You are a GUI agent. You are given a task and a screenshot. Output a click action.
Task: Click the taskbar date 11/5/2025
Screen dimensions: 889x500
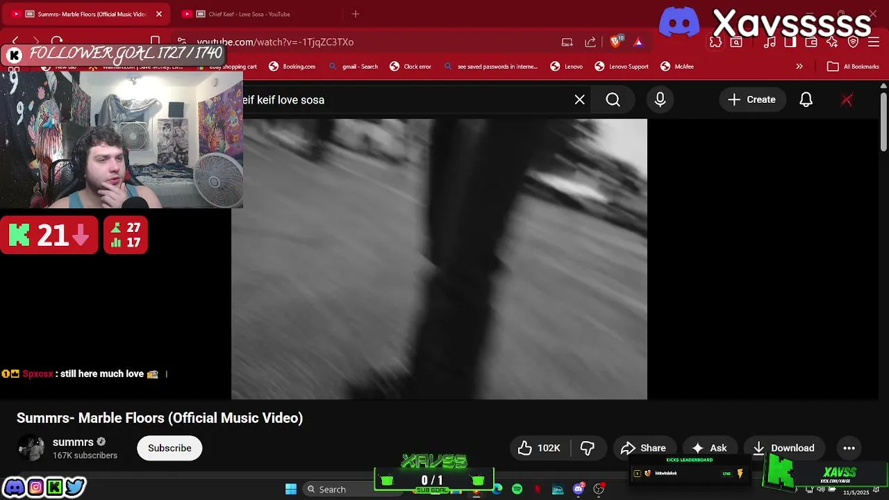tap(856, 492)
